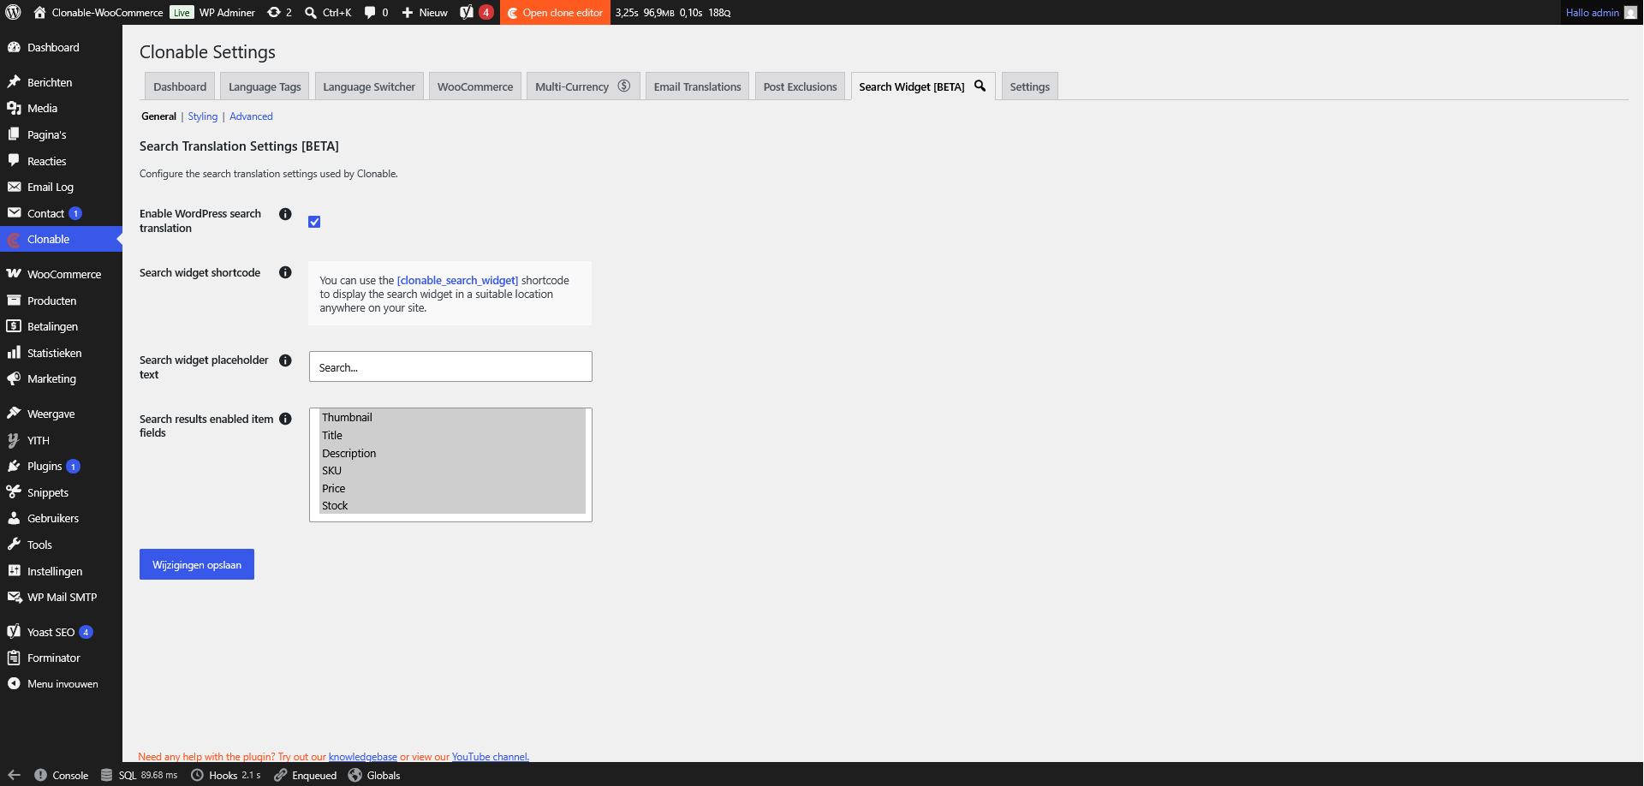1644x786 pixels.
Task: Open the Clonable-WooCommerce site home icon
Action: tap(39, 12)
